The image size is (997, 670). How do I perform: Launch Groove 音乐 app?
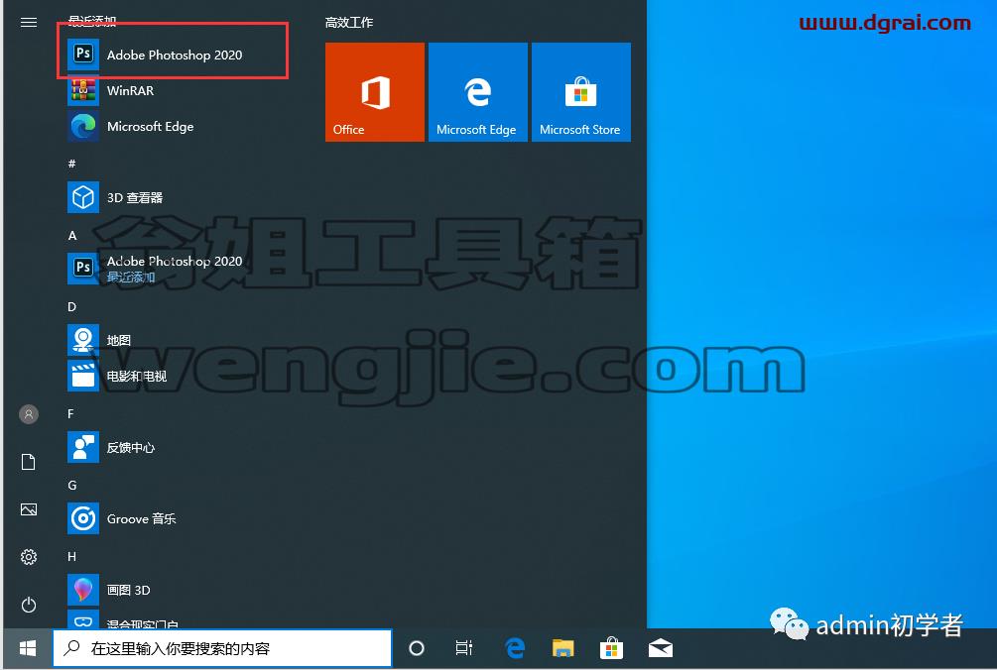pyautogui.click(x=173, y=518)
